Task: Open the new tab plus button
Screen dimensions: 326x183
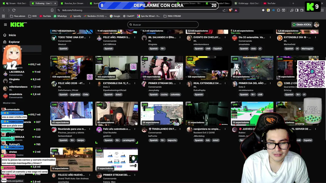Action: pos(293,3)
